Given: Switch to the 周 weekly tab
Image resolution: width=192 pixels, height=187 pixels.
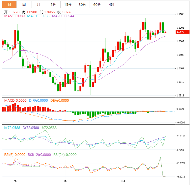Looking at the screenshot, I should point(24,5).
